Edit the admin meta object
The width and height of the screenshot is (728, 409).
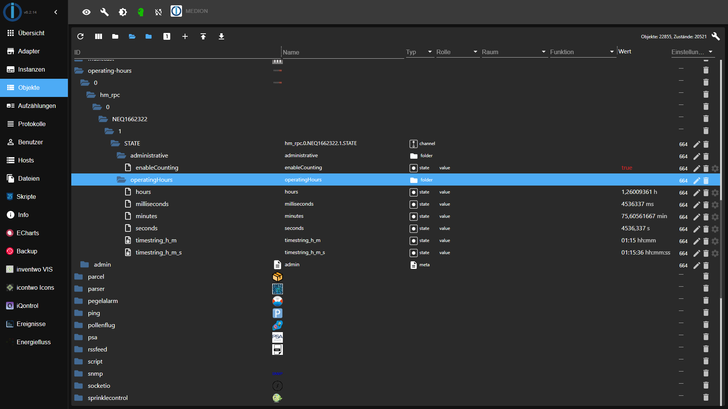[x=697, y=265]
